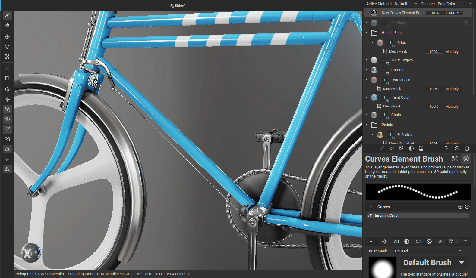The image size is (476, 278).
Task: Toggle the sun brightness Off setting
Action: (x=390, y=242)
